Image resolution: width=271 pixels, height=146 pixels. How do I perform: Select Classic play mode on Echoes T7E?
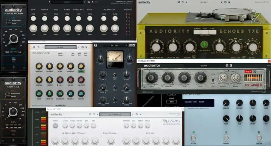click(197, 32)
